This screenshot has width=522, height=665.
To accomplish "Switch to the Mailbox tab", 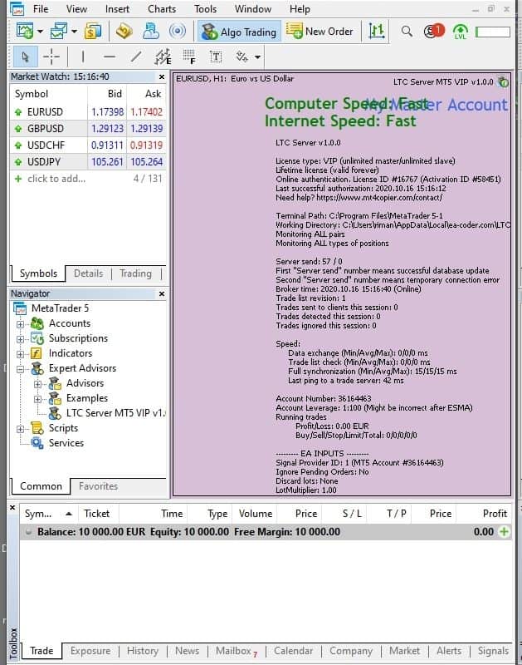I will coord(236,651).
